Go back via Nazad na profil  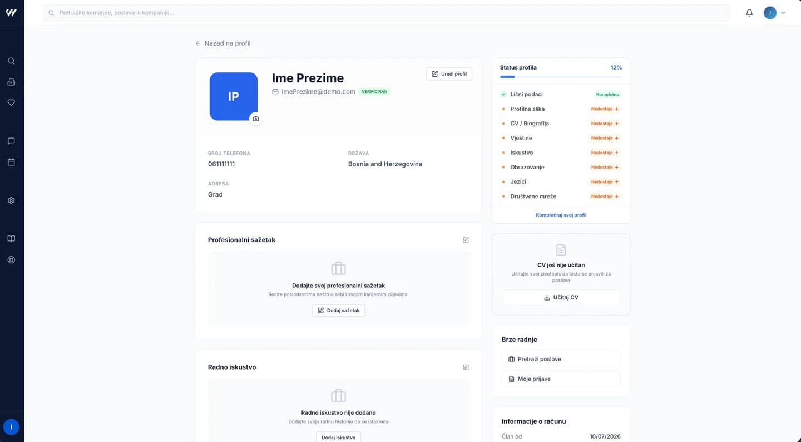tap(222, 43)
